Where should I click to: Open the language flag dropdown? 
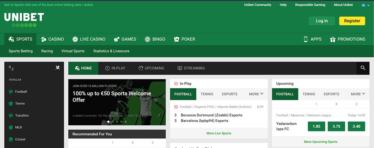(x=365, y=5)
